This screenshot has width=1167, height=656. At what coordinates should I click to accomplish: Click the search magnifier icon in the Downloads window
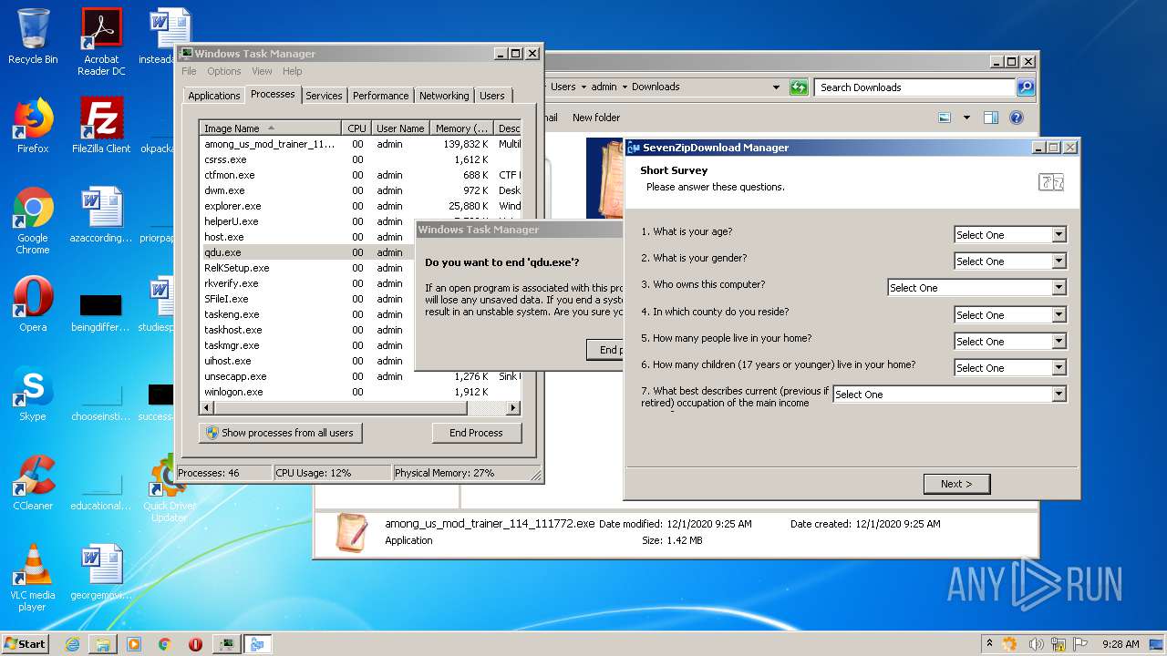point(1026,87)
